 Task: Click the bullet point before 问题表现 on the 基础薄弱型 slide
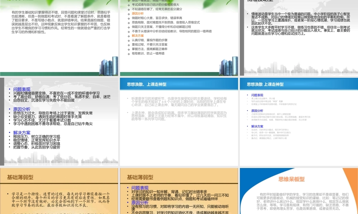[x=129, y=187]
